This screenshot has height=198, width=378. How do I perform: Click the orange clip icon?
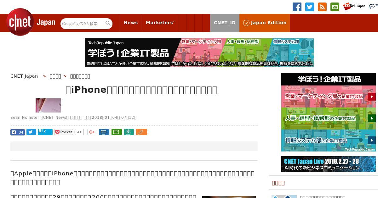141,132
